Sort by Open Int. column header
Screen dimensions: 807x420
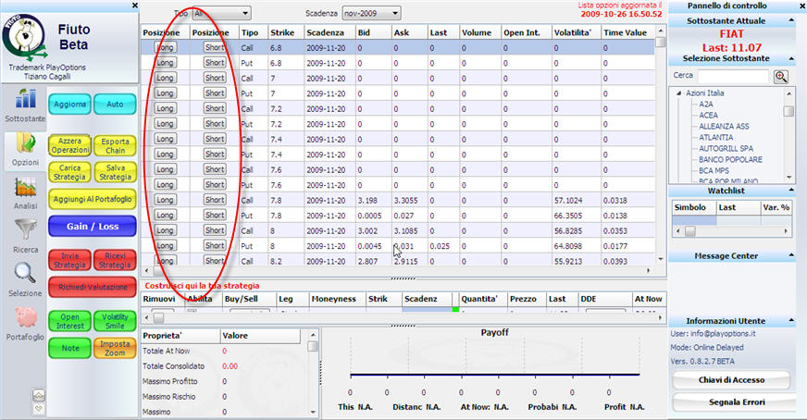click(x=526, y=32)
